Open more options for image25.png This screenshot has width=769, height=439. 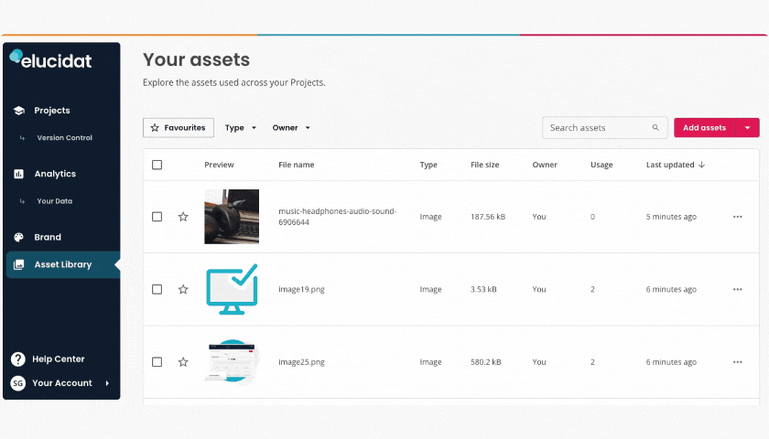(738, 362)
